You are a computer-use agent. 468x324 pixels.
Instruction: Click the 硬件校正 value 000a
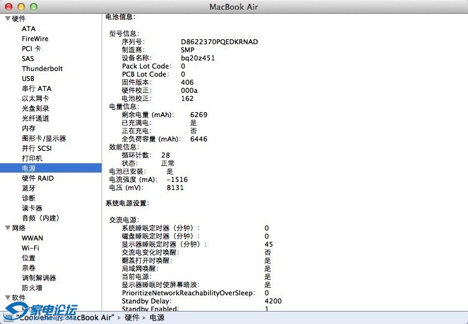[189, 90]
